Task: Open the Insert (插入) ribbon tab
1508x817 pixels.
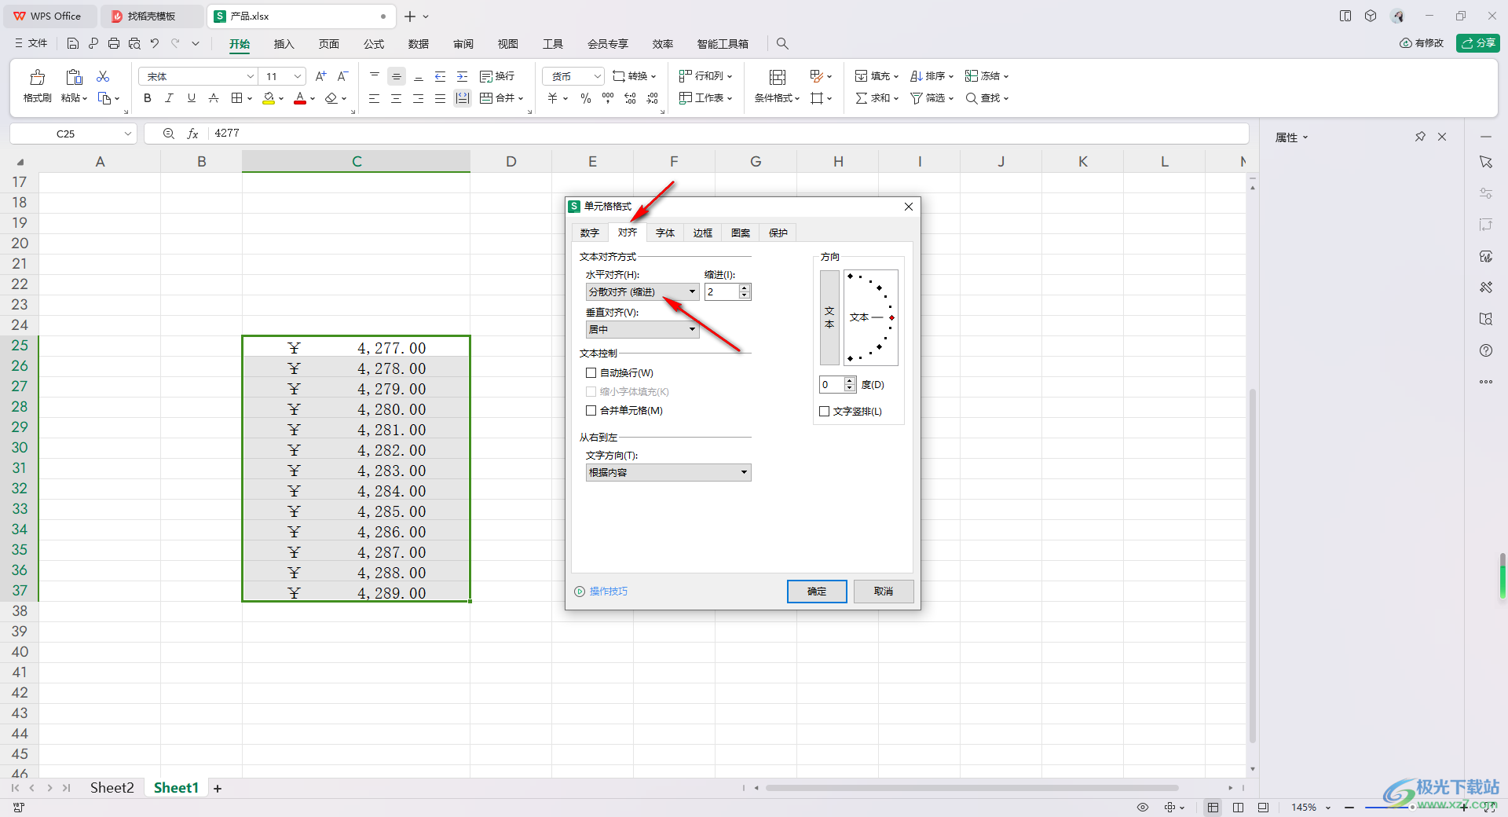Action: coord(284,44)
